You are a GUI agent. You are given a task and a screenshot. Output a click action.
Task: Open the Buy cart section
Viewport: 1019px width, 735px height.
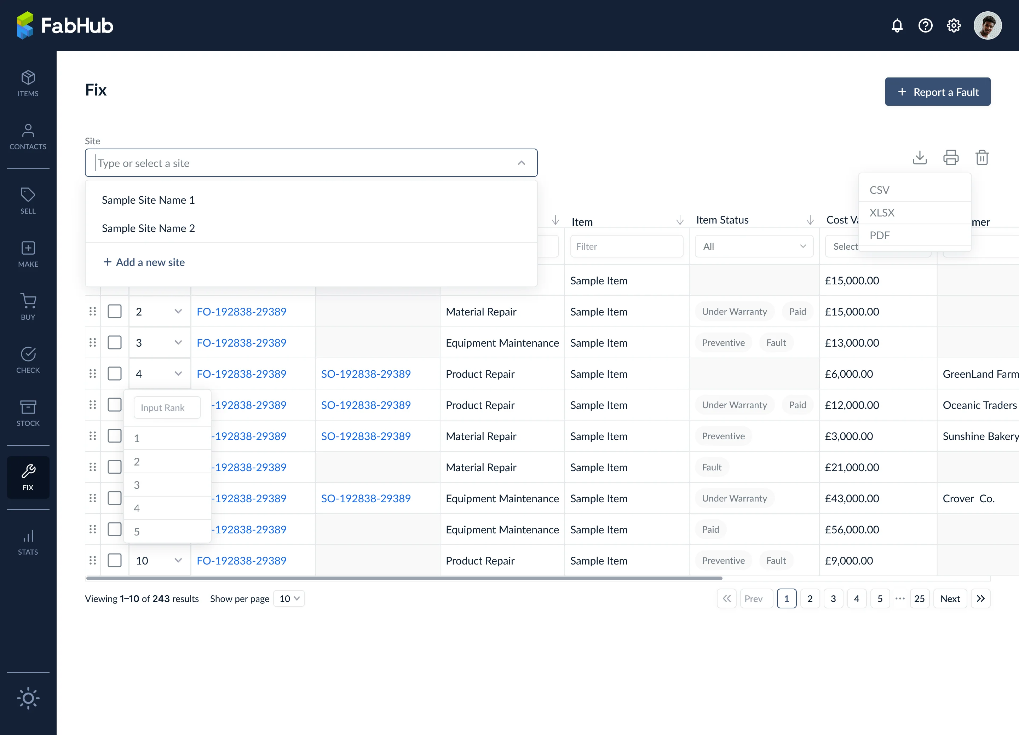tap(28, 307)
